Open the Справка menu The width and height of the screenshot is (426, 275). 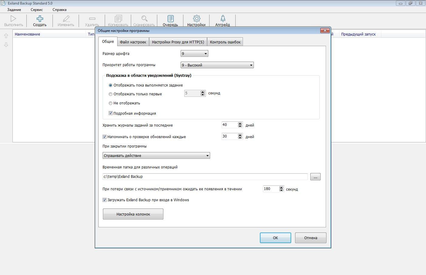click(x=60, y=10)
